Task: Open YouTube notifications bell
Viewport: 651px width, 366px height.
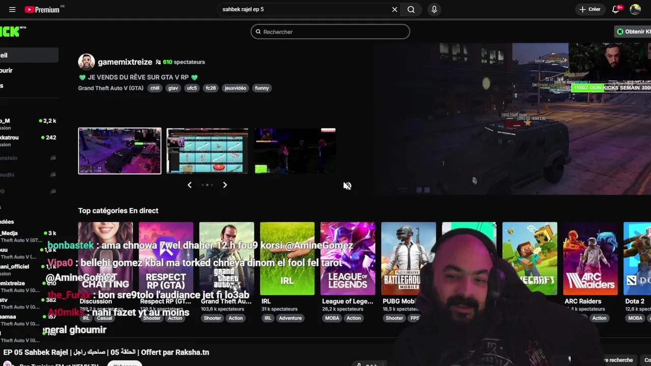Action: click(x=615, y=9)
